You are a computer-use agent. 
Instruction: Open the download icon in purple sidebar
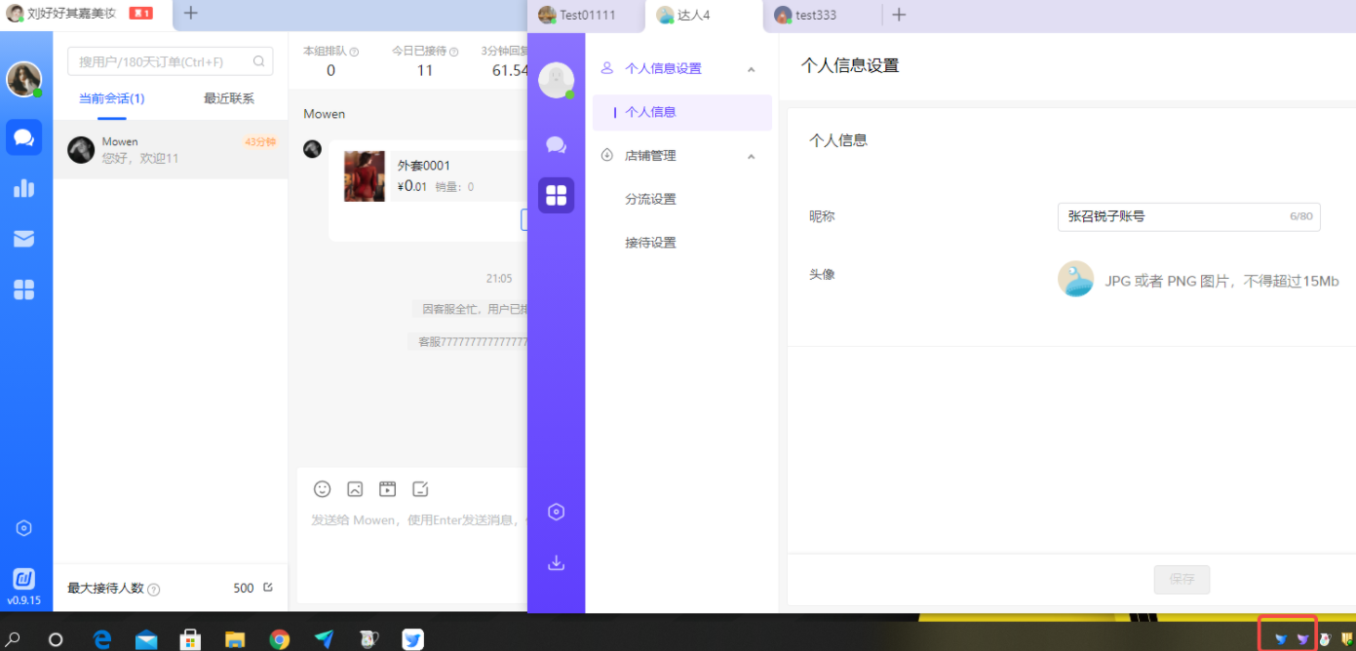[556, 562]
